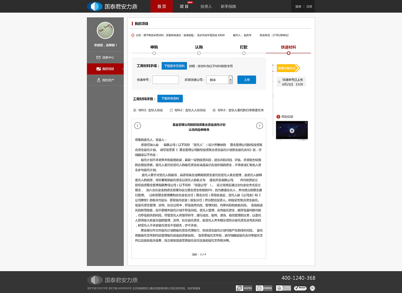Open the 投资人 navigation menu
402x293 pixels.
(x=206, y=6)
